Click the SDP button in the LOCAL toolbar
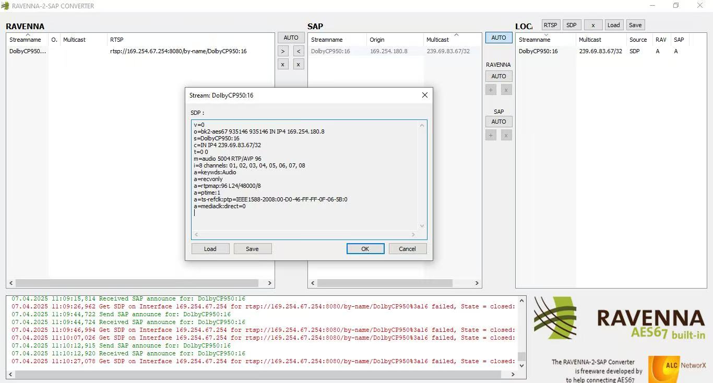 pos(572,25)
